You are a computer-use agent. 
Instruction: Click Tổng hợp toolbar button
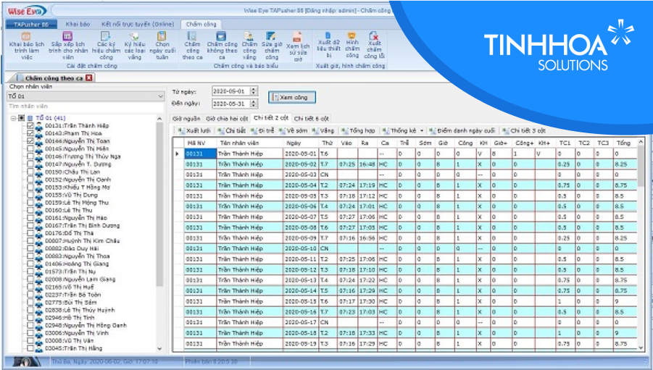coord(358,130)
